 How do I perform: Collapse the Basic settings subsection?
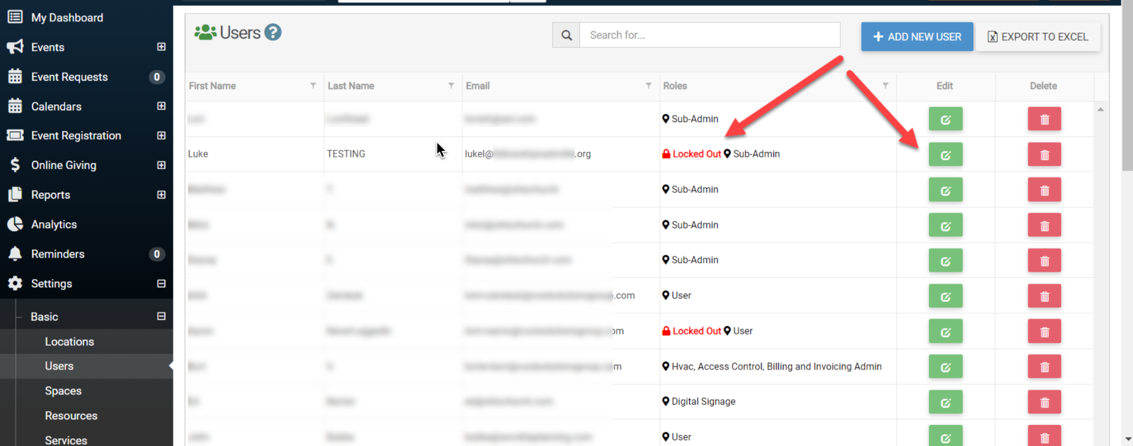161,317
